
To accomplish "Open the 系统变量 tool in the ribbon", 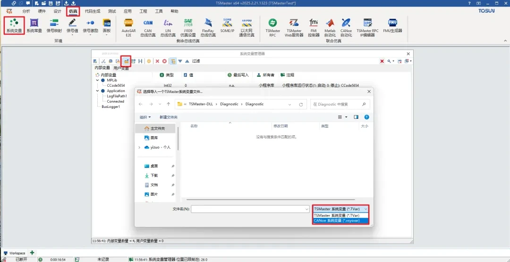I will [x=14, y=25].
